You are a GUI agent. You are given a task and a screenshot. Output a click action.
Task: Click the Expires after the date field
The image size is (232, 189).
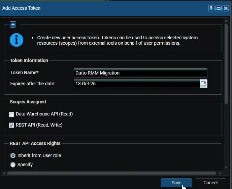pyautogui.click(x=137, y=84)
